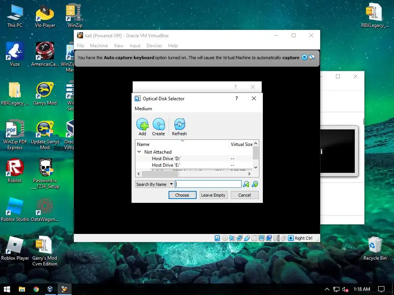This screenshot has width=394, height=295.
Task: Click the display status bar indicator
Action: [261, 238]
